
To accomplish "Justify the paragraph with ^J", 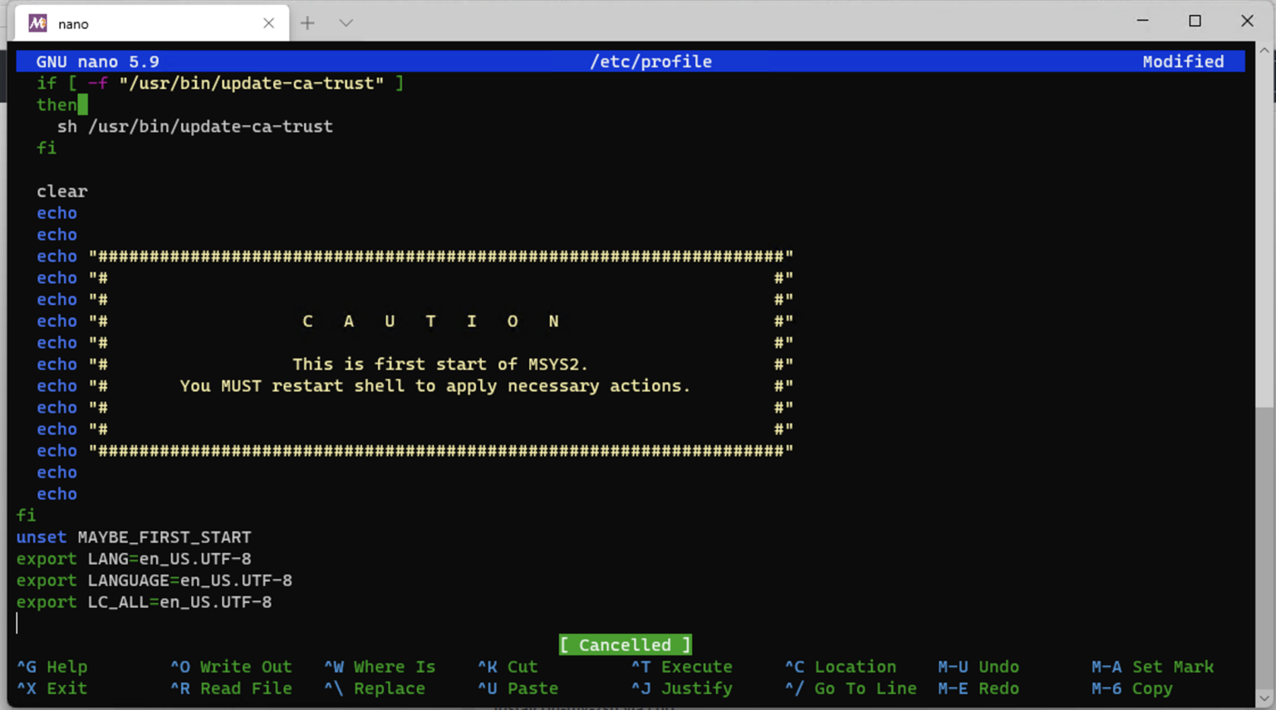I will pos(681,688).
